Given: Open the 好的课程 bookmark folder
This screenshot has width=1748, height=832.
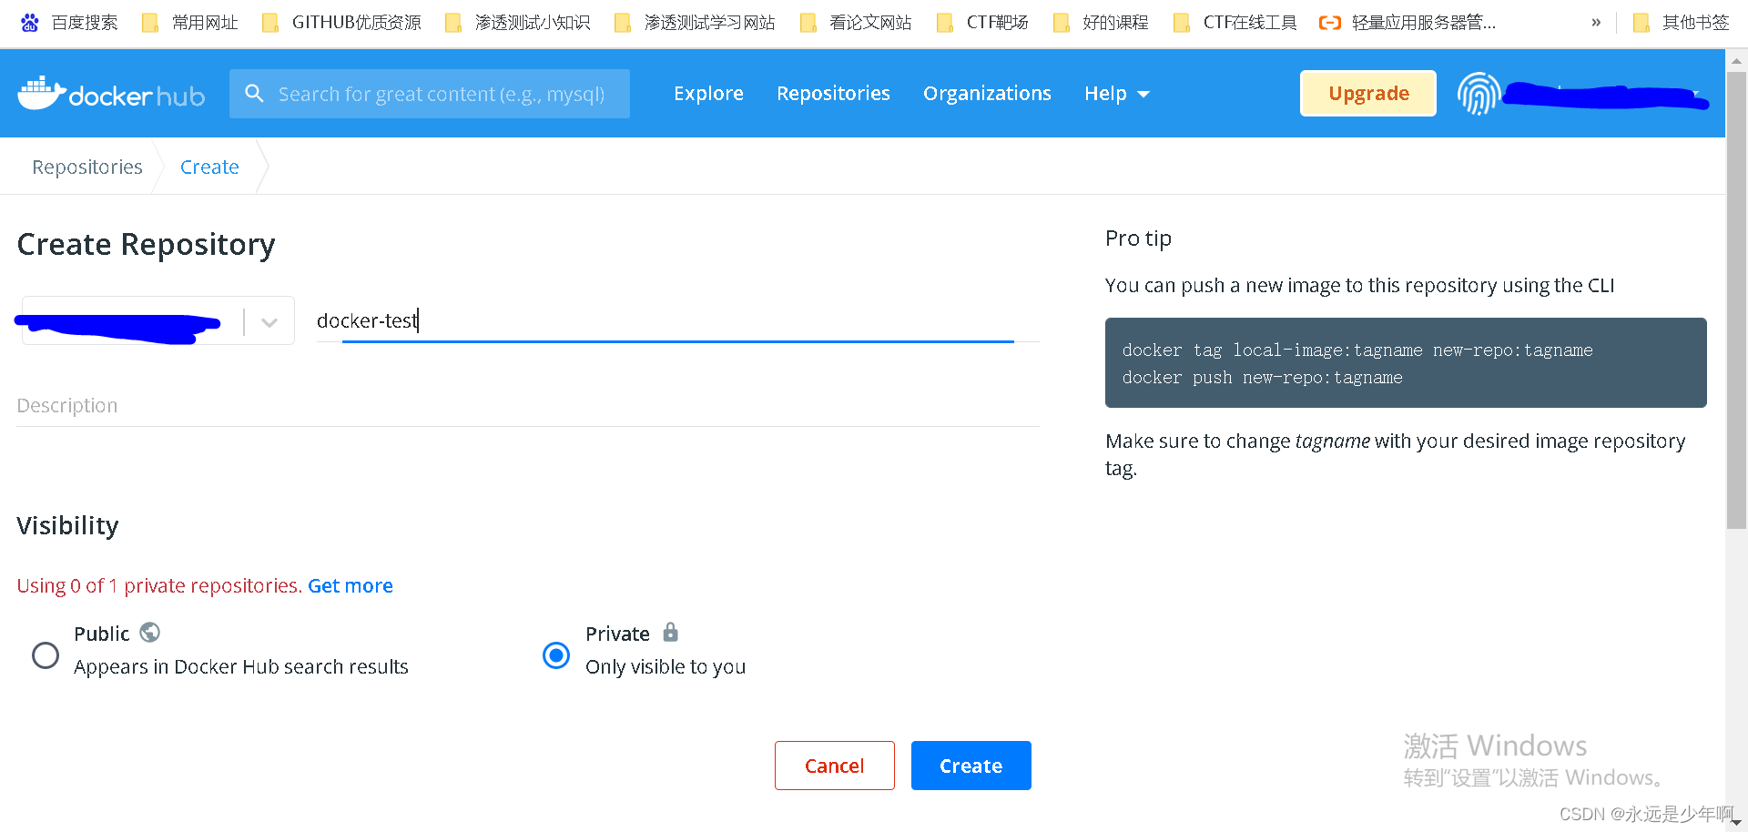Looking at the screenshot, I should click(1101, 23).
